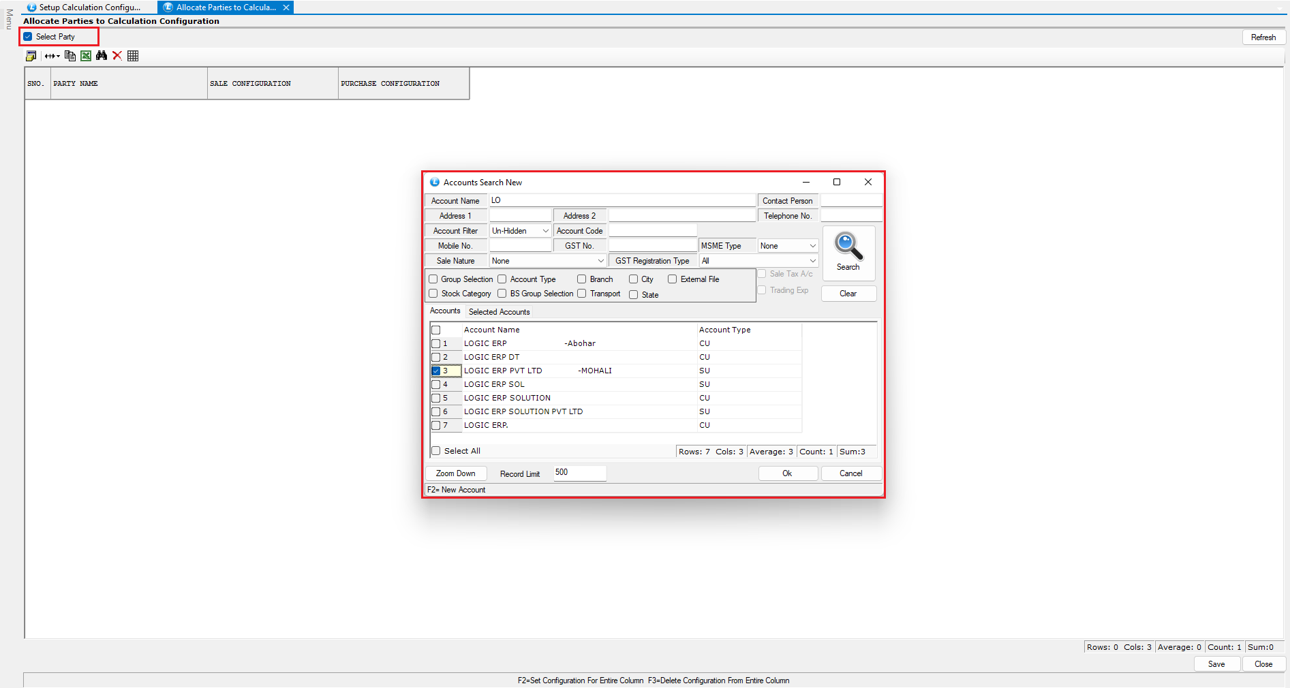Tick the checkbox for LOGIC ERP SOLUTION row
This screenshot has height=688, width=1290.
pyautogui.click(x=436, y=398)
